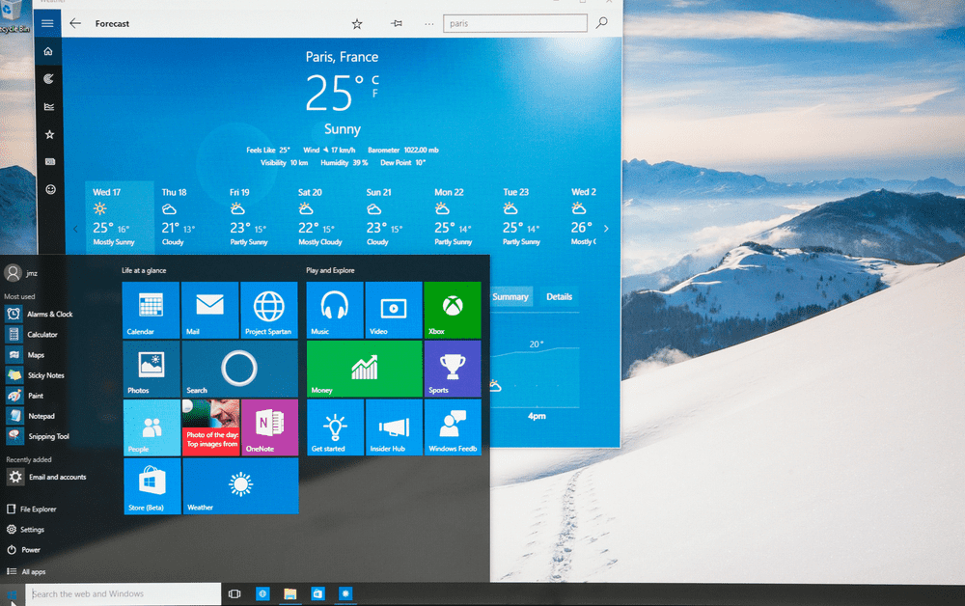
Task: Select the Wed 17 forecast day
Action: pos(119,216)
